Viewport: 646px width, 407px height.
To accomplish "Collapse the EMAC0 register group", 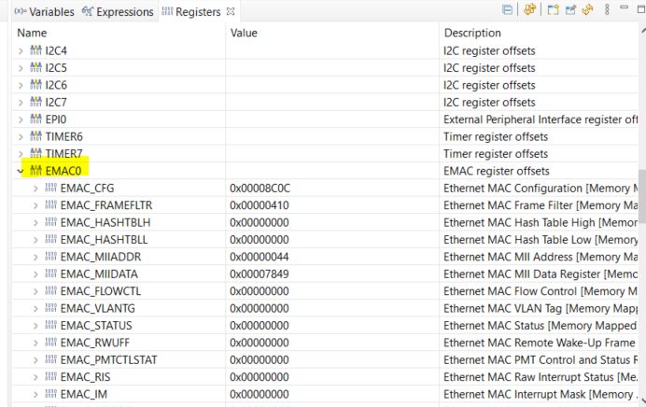I will point(21,171).
